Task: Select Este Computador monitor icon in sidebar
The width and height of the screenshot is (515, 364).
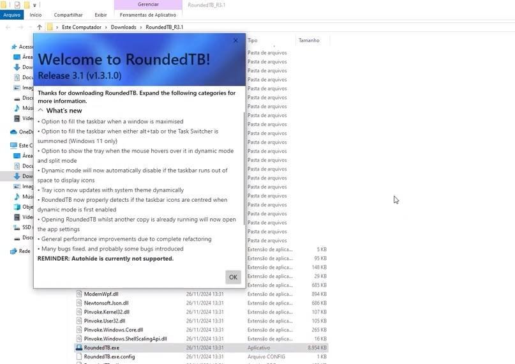Action: coord(13,145)
